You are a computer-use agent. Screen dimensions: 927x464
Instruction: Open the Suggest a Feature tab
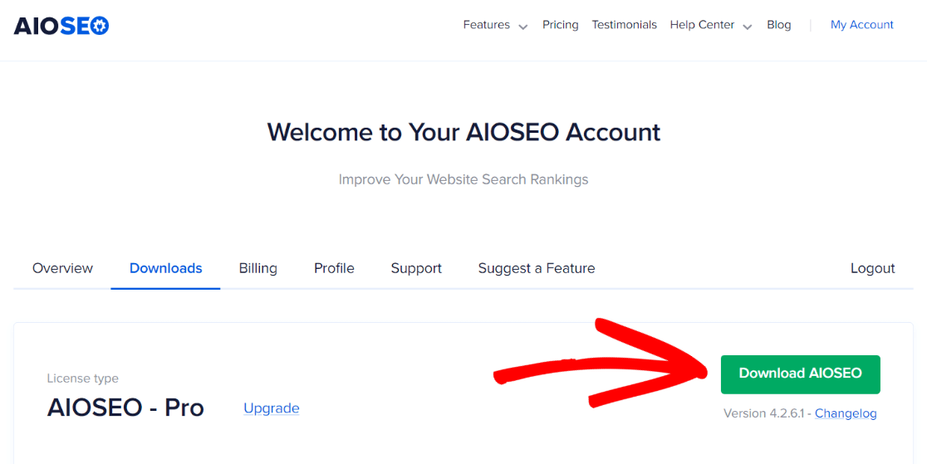point(536,268)
